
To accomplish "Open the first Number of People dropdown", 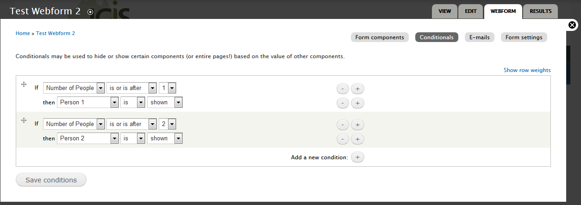I will click(74, 88).
